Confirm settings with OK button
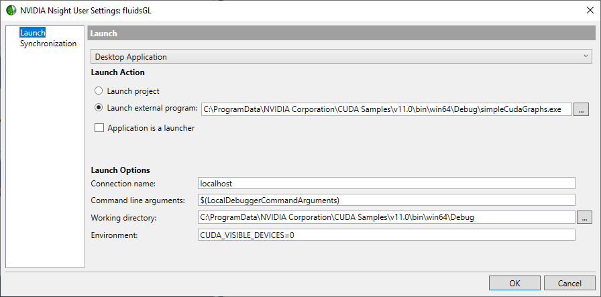This screenshot has height=297, width=601. point(514,283)
